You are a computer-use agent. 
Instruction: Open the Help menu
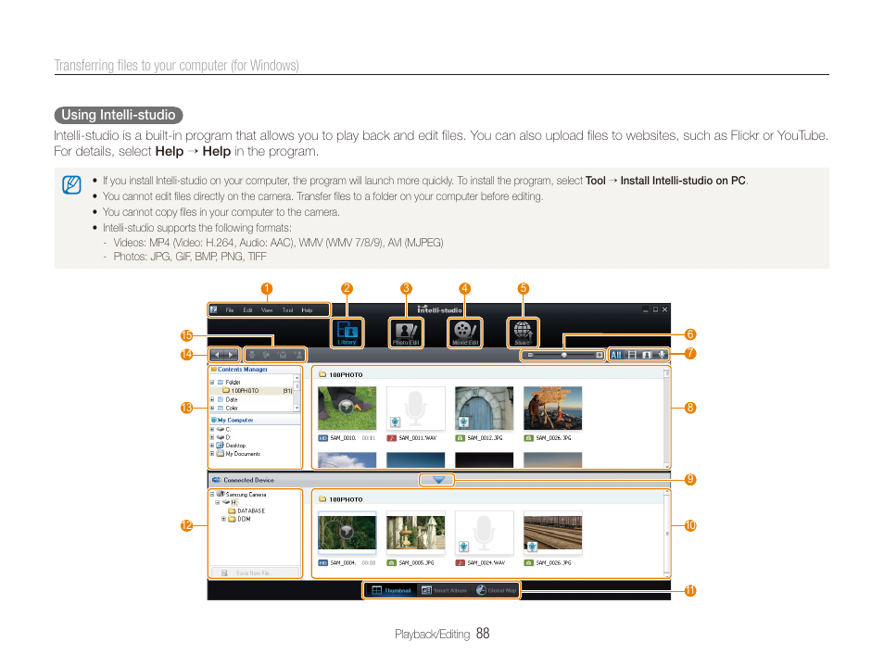tap(307, 310)
